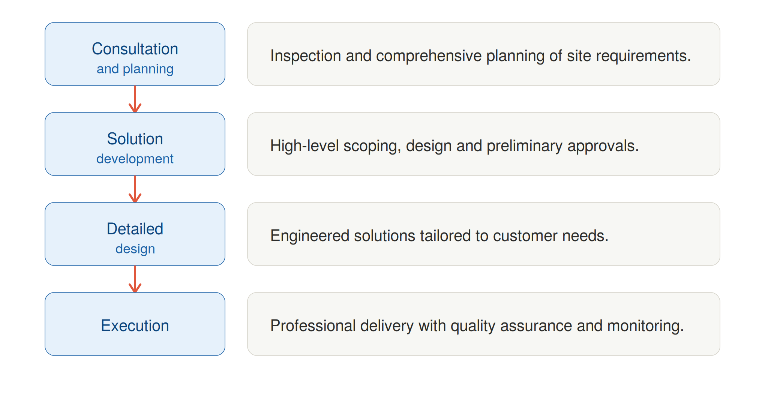
Task: Click the Execution step box
Action: point(135,324)
